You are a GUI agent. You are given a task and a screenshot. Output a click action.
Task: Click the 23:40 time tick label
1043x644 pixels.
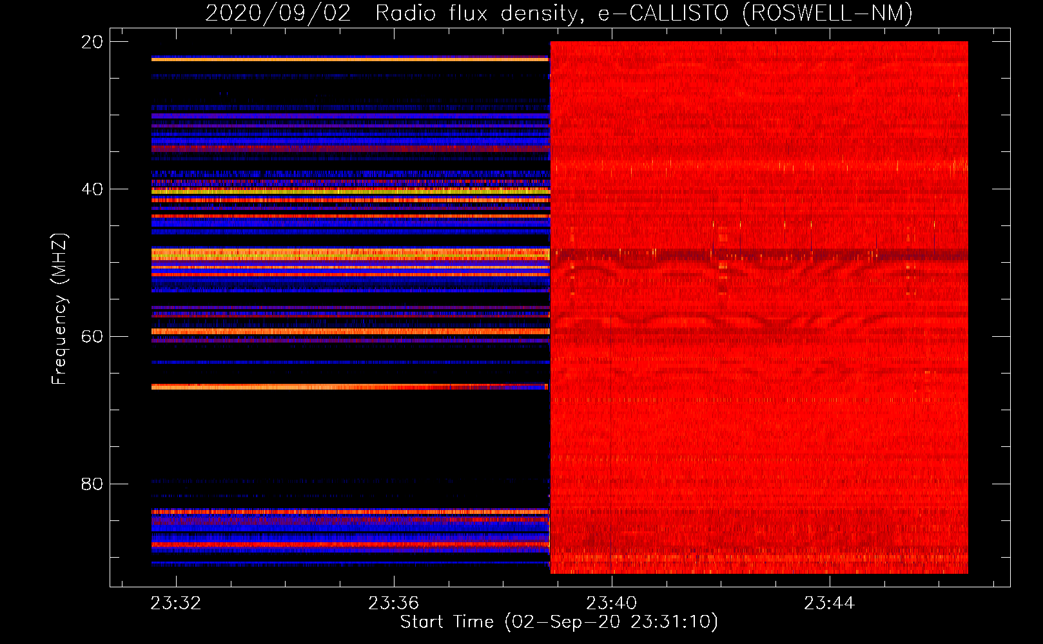612,603
